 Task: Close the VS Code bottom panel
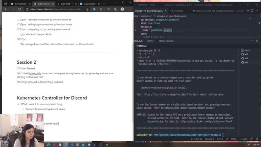pos(257,41)
